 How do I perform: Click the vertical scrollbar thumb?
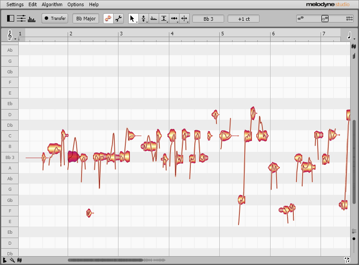(x=354, y=161)
